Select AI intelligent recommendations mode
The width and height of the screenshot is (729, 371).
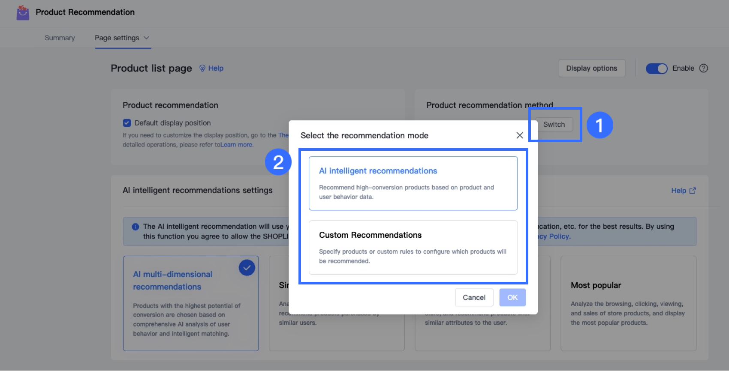point(413,183)
